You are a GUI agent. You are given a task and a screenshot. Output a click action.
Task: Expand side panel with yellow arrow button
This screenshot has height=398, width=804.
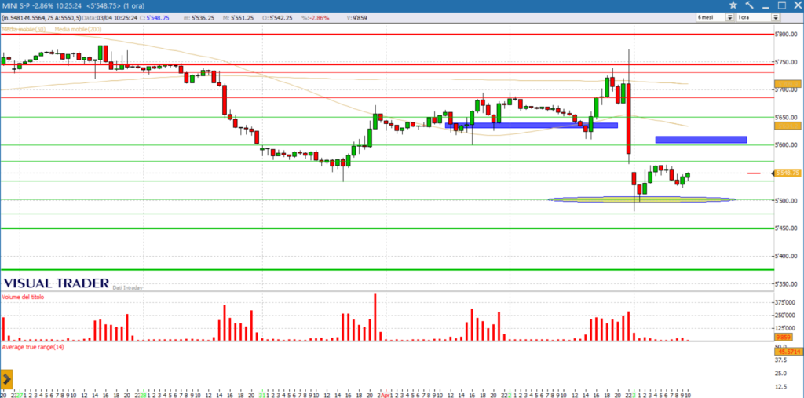click(6, 379)
